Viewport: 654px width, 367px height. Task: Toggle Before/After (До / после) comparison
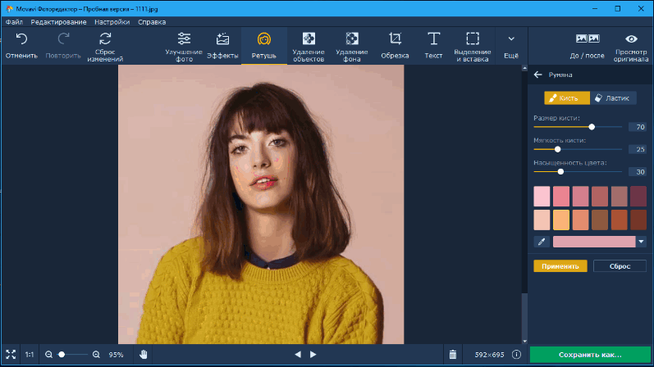coord(588,39)
